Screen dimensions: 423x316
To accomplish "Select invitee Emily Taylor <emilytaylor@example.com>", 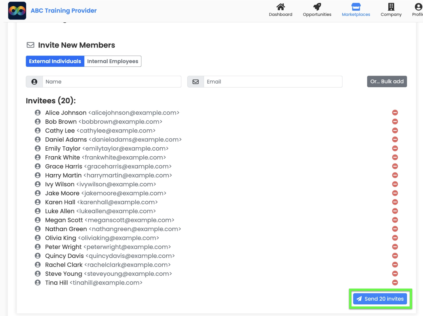I will pos(107,149).
